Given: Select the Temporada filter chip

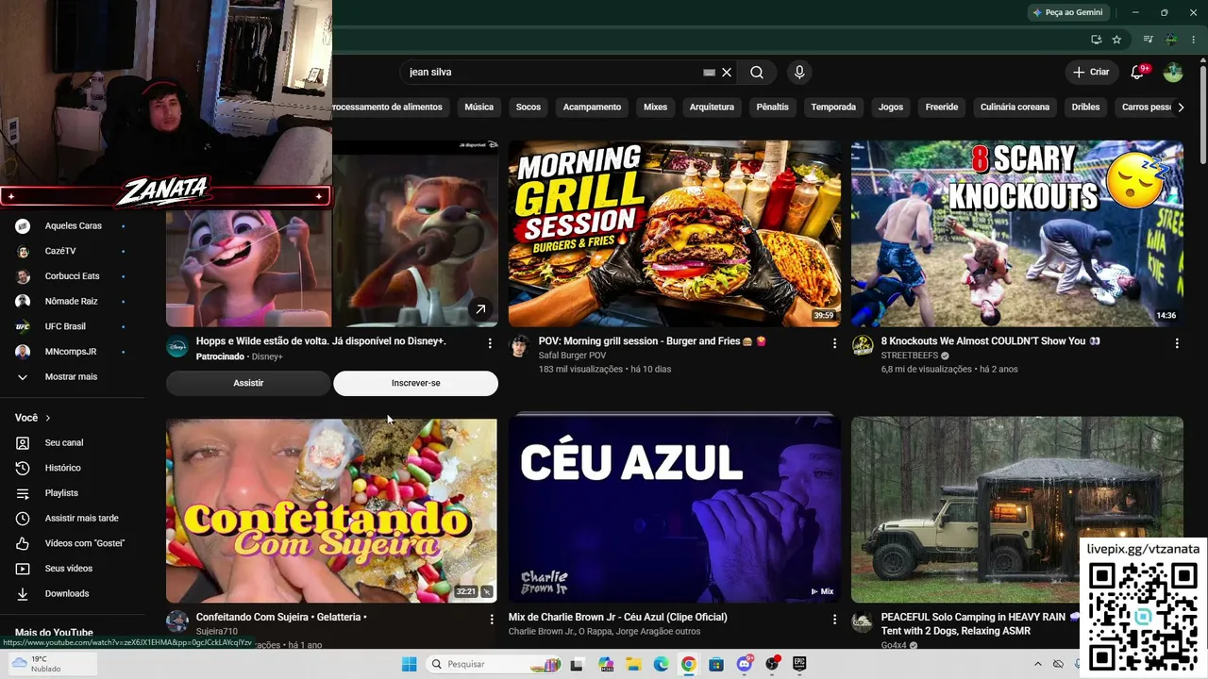Looking at the screenshot, I should [833, 108].
